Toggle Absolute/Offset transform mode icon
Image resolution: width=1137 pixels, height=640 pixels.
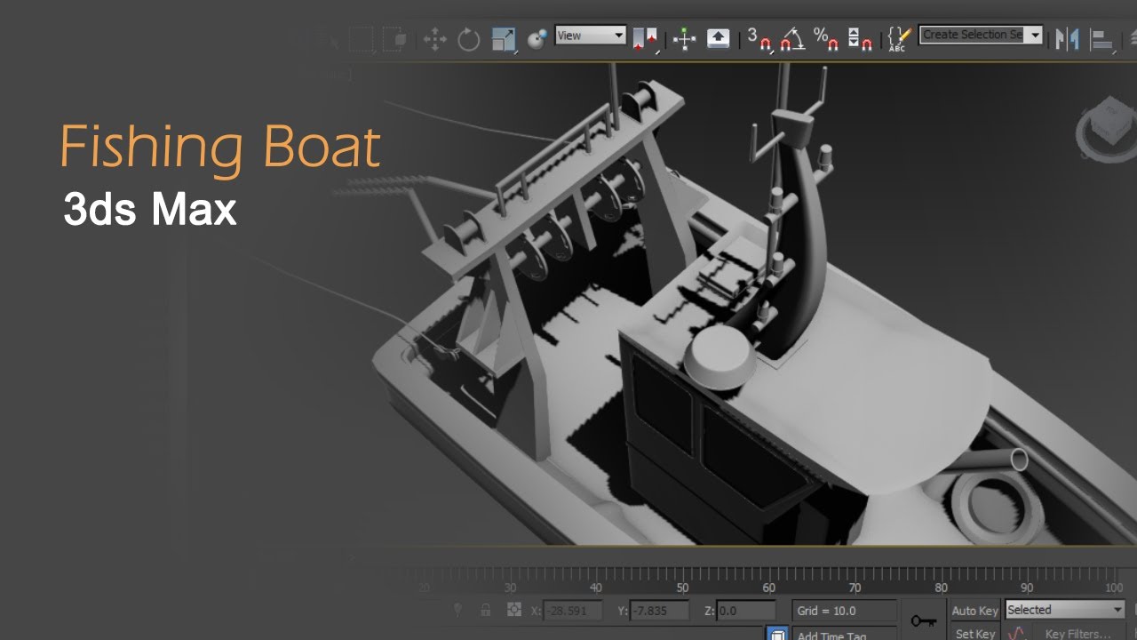tap(513, 611)
